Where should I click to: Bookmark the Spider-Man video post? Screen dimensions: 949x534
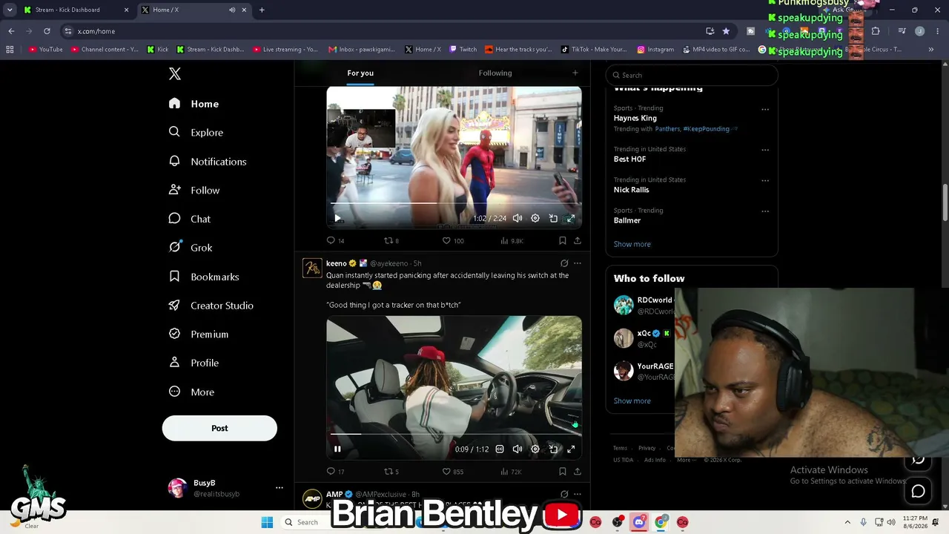562,240
